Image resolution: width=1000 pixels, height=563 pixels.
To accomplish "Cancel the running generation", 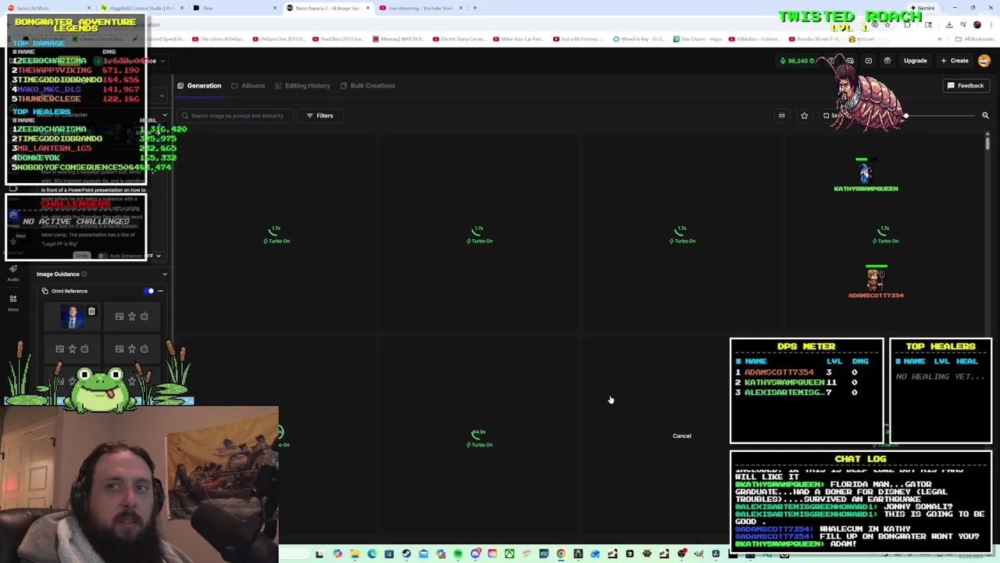I will tap(682, 436).
